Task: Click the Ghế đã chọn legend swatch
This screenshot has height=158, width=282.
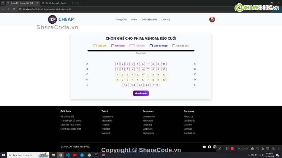Action: pos(151,46)
